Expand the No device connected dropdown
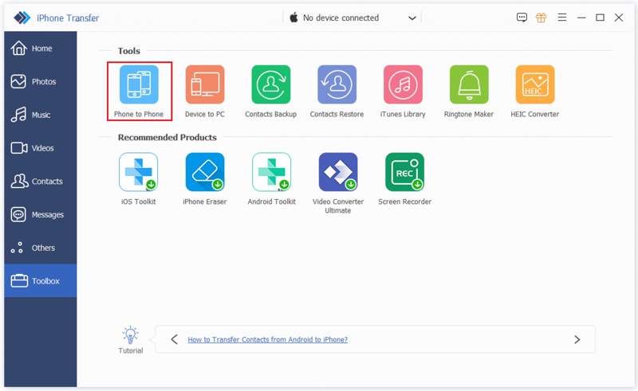The image size is (638, 391). (x=412, y=18)
